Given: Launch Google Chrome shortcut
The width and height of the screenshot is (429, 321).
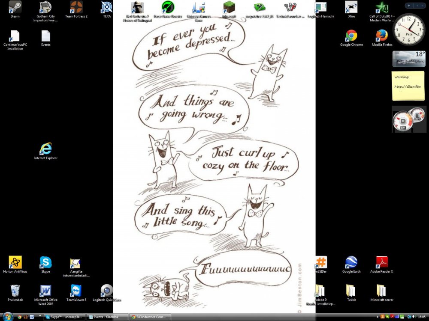Looking at the screenshot, I should (351, 36).
